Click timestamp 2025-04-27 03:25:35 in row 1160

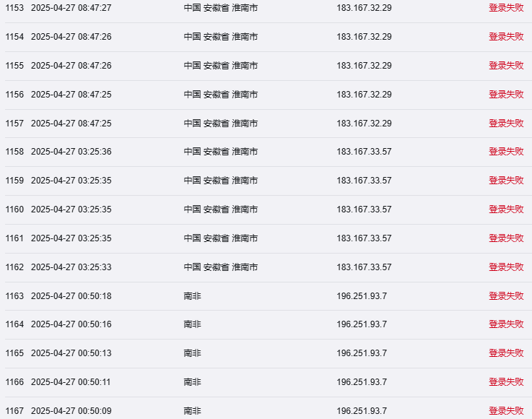pos(71,209)
